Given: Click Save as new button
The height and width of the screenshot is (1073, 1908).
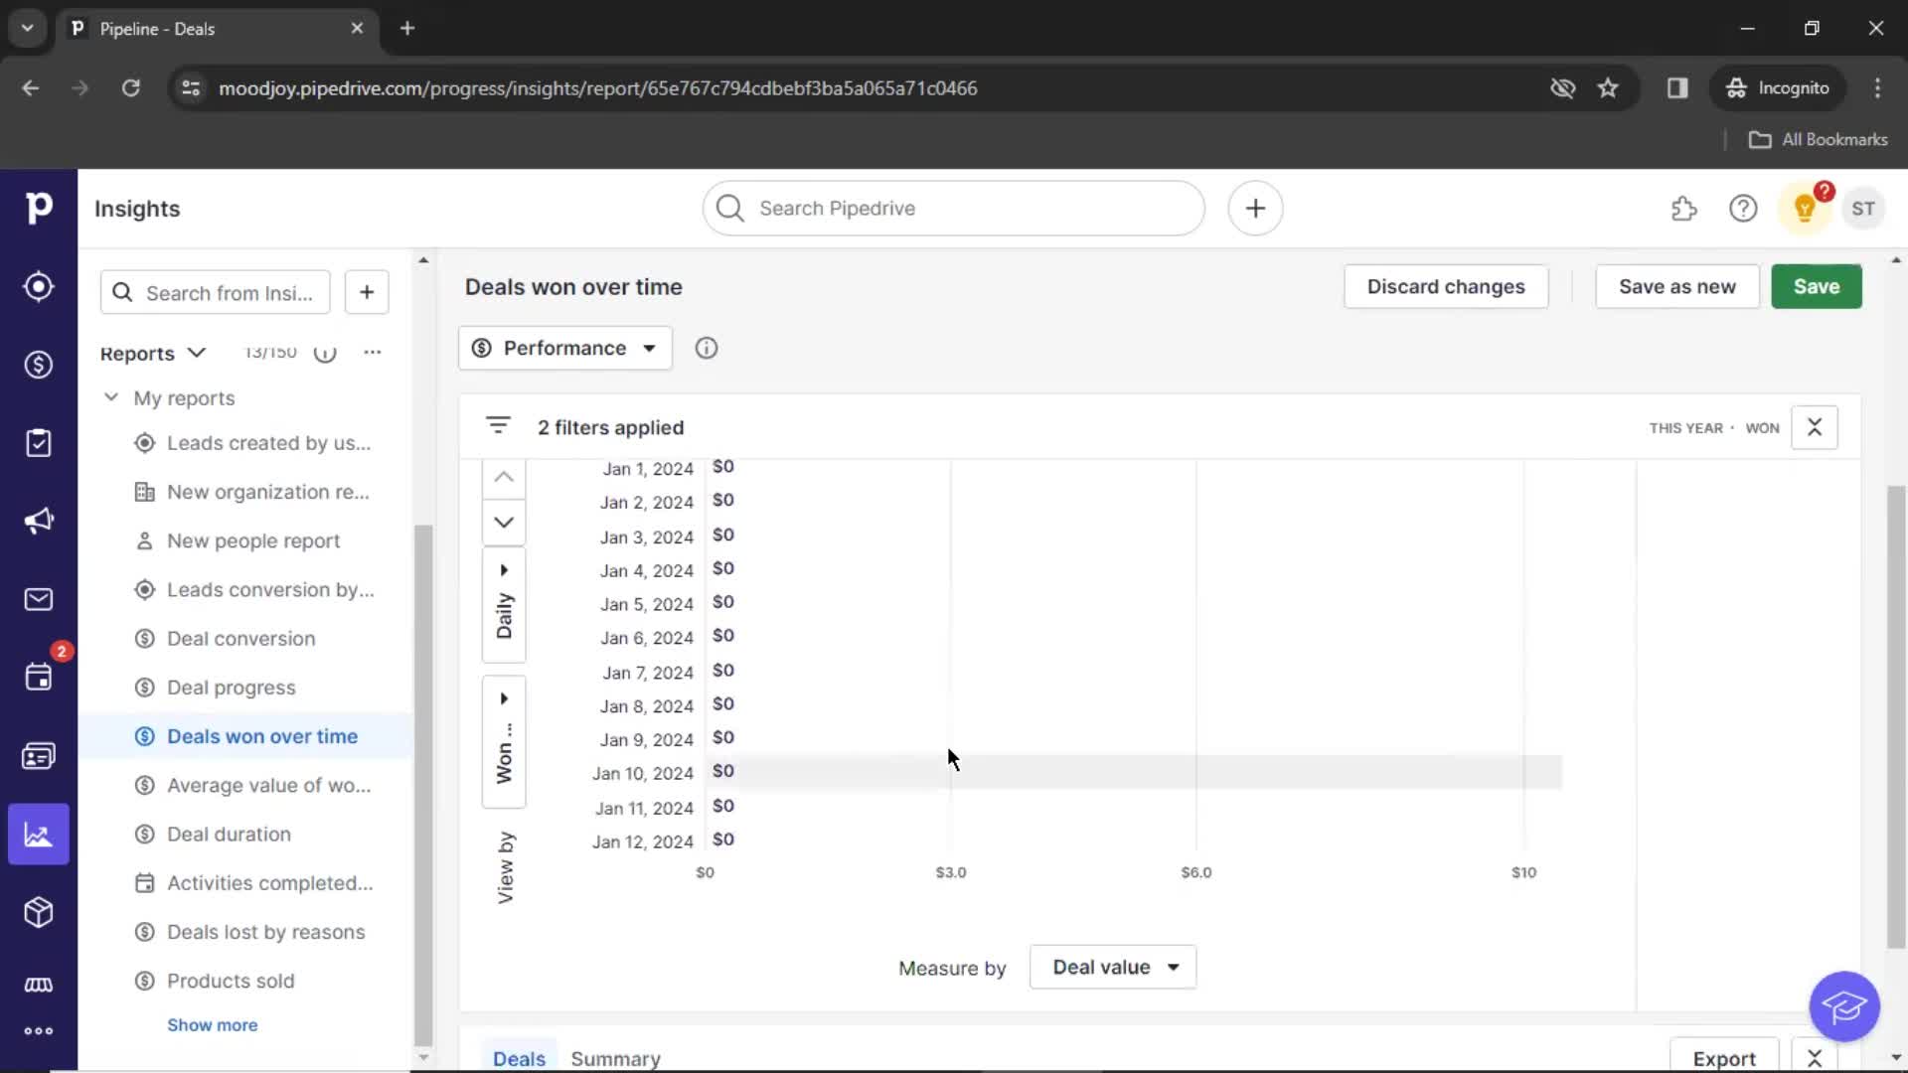Looking at the screenshot, I should pos(1677,285).
